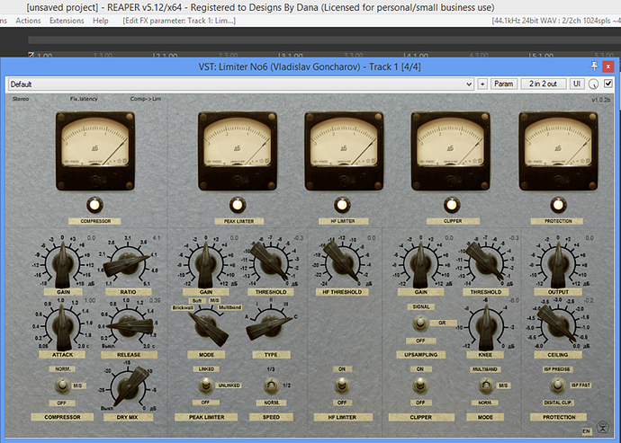Flip the Clipper ON/OFF switch
The width and height of the screenshot is (621, 443).
pyautogui.click(x=420, y=385)
